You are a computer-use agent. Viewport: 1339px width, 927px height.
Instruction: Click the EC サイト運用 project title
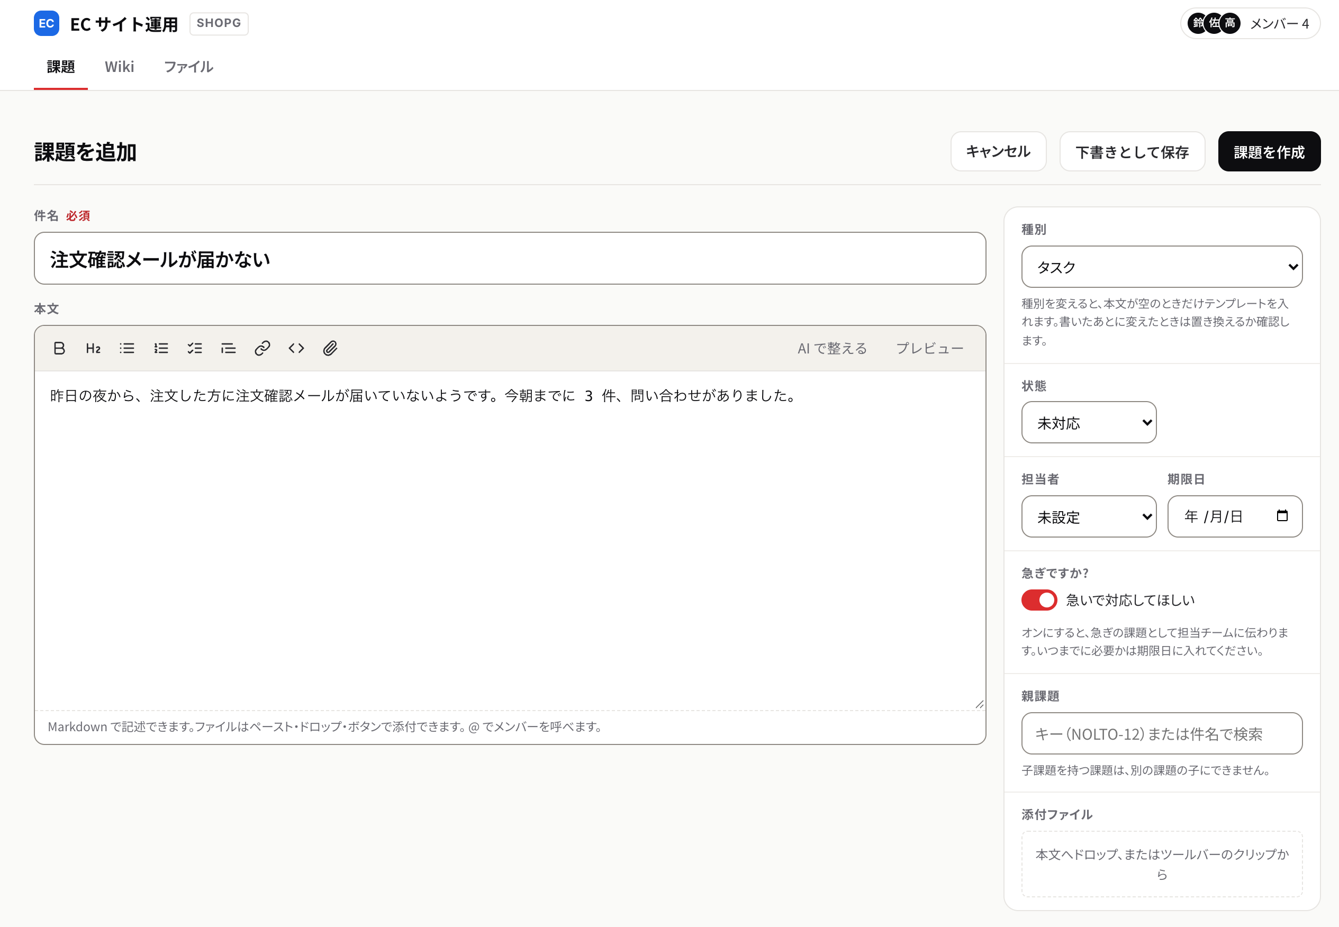124,24
